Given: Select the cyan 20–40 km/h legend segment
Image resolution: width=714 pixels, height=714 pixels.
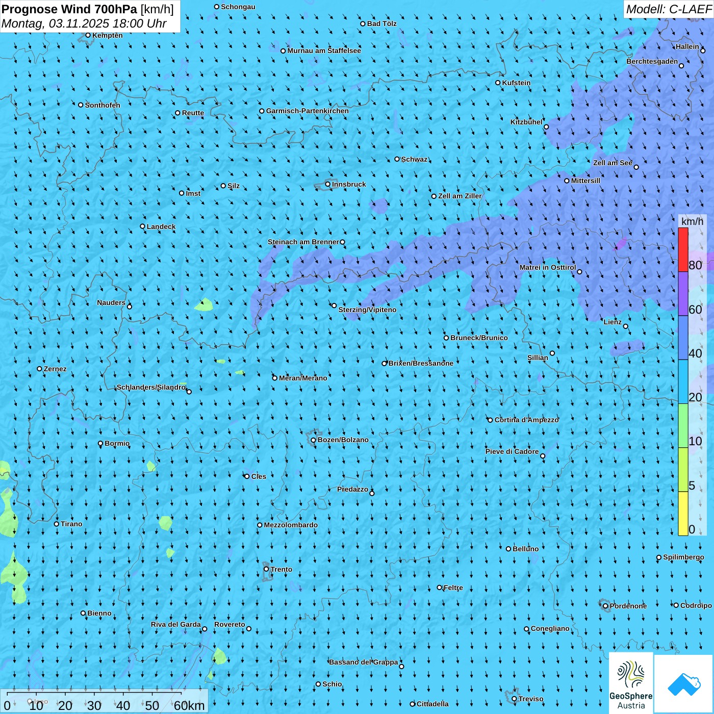Looking at the screenshot, I should click(683, 382).
